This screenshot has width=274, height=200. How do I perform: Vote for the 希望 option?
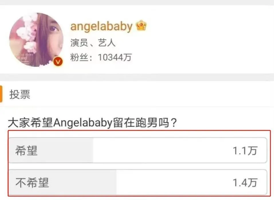tap(138, 150)
